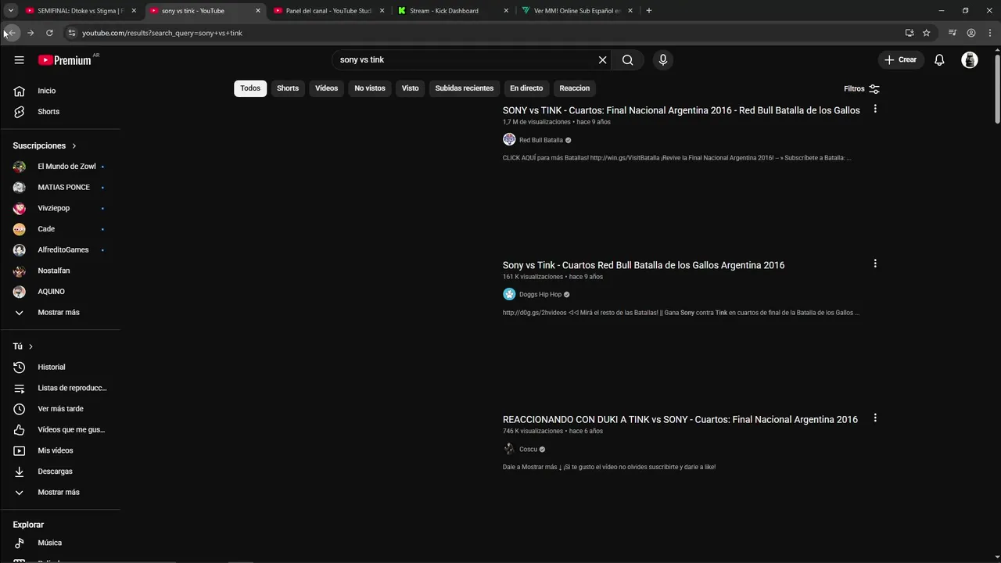Bookmark this page with star
Image resolution: width=1001 pixels, height=563 pixels.
[927, 33]
